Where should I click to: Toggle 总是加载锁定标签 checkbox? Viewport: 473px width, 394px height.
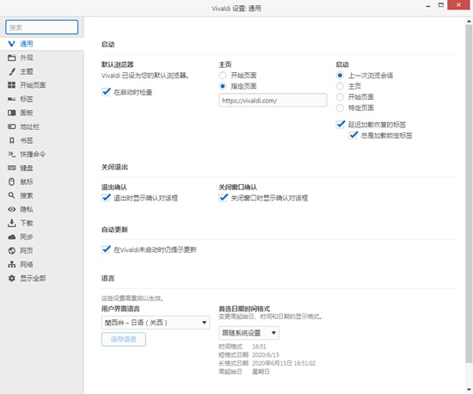tap(353, 135)
